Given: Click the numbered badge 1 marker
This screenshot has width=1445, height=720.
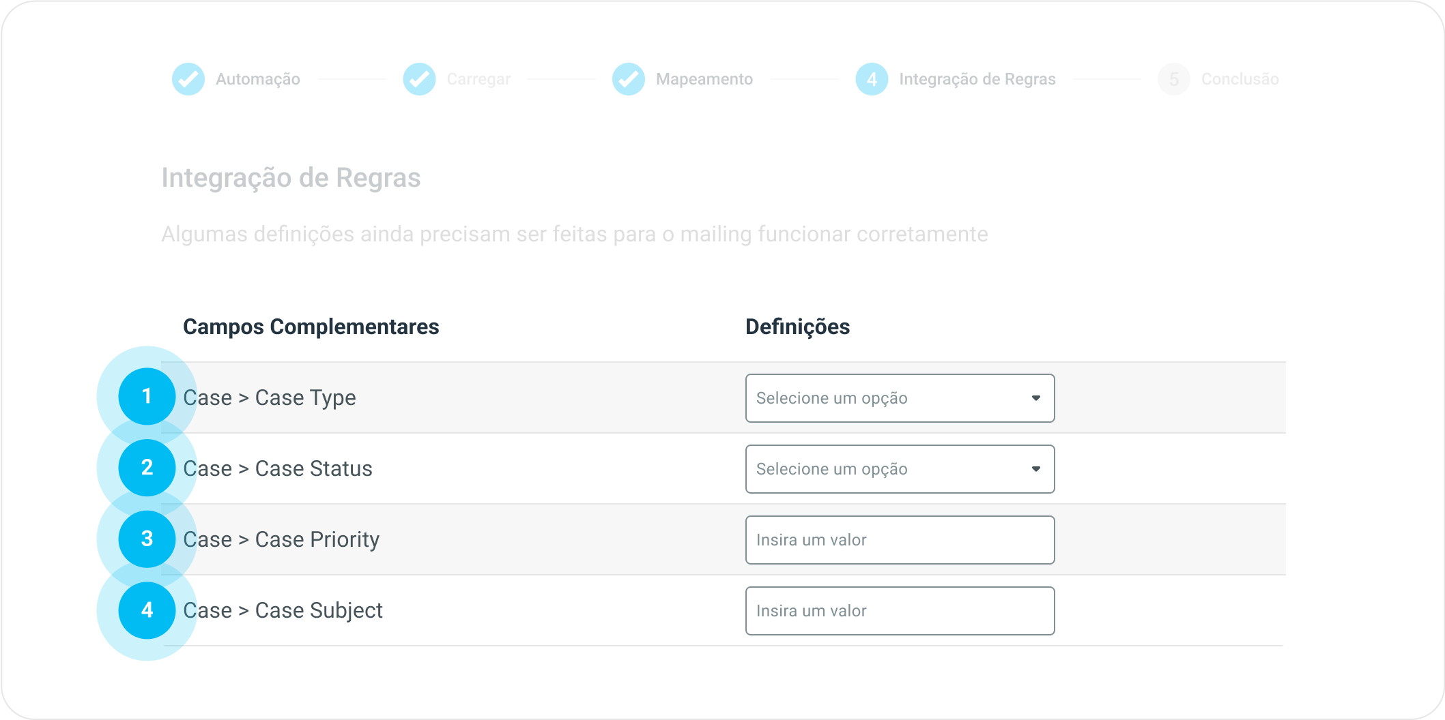Looking at the screenshot, I should 147,396.
